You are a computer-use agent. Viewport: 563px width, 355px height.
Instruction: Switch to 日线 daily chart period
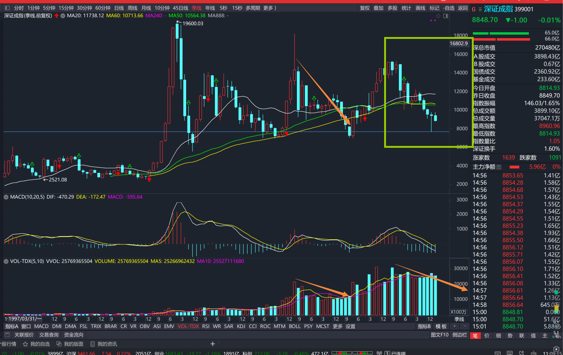(x=119, y=8)
